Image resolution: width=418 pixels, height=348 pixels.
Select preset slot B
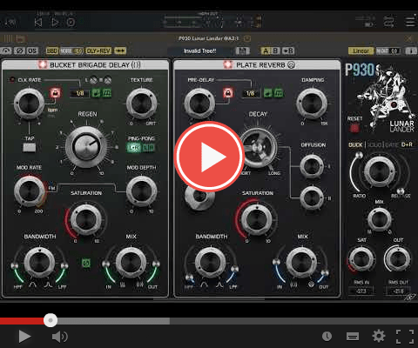275,51
